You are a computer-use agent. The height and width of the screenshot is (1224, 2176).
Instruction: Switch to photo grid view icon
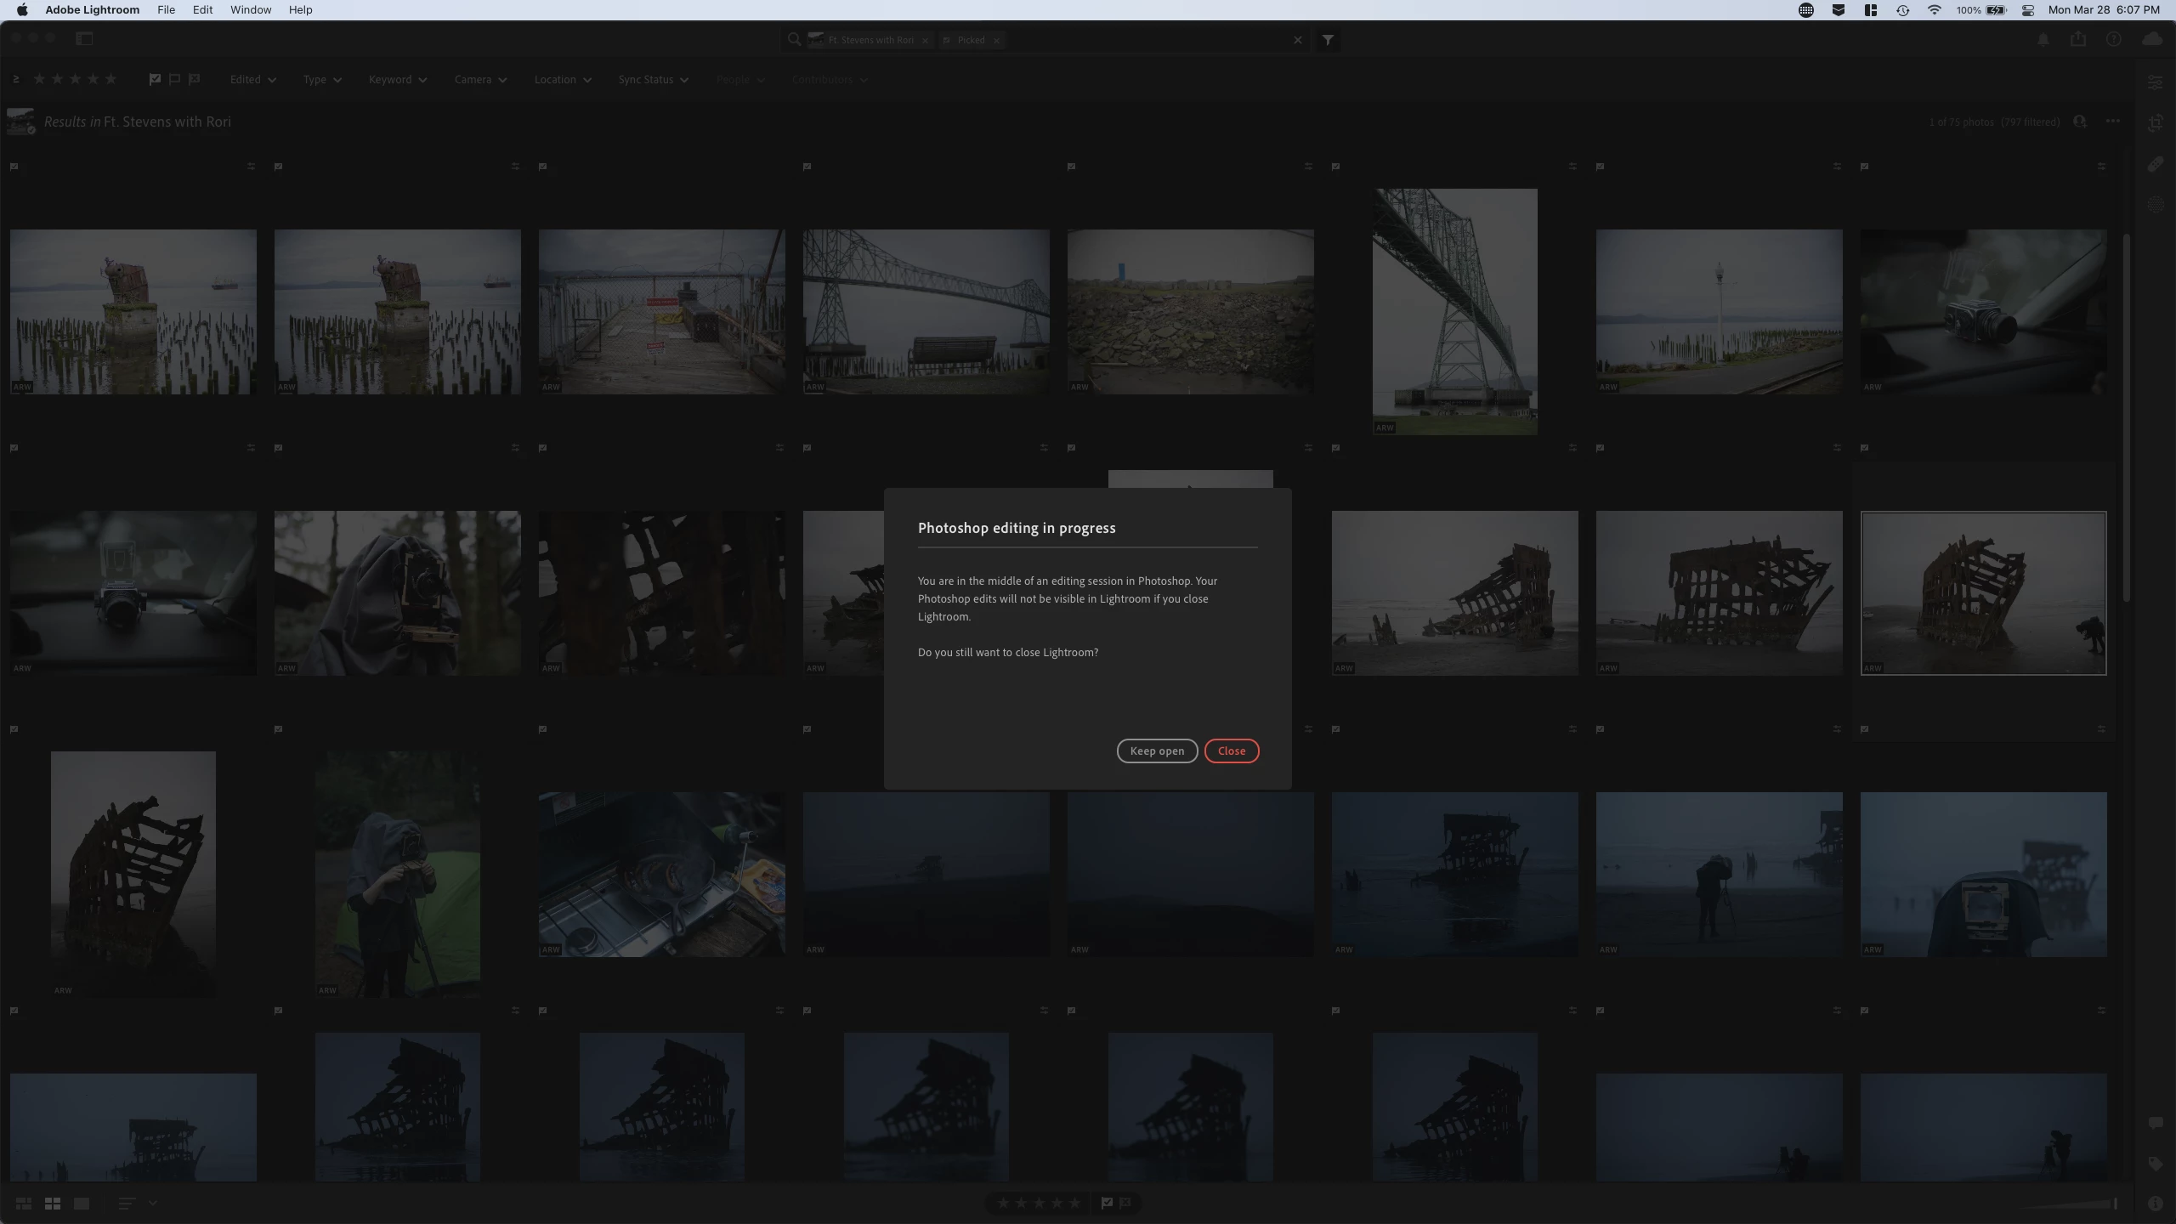tap(24, 1204)
